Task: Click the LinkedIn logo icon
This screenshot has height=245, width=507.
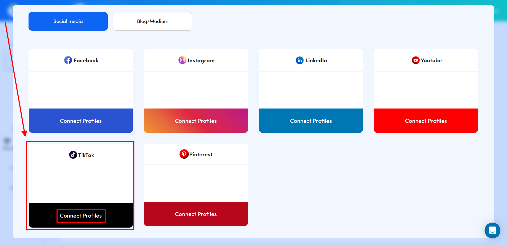Action: [300, 60]
